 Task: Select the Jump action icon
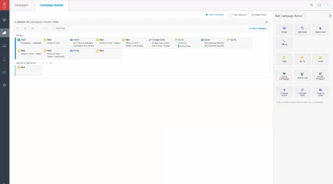320,58
